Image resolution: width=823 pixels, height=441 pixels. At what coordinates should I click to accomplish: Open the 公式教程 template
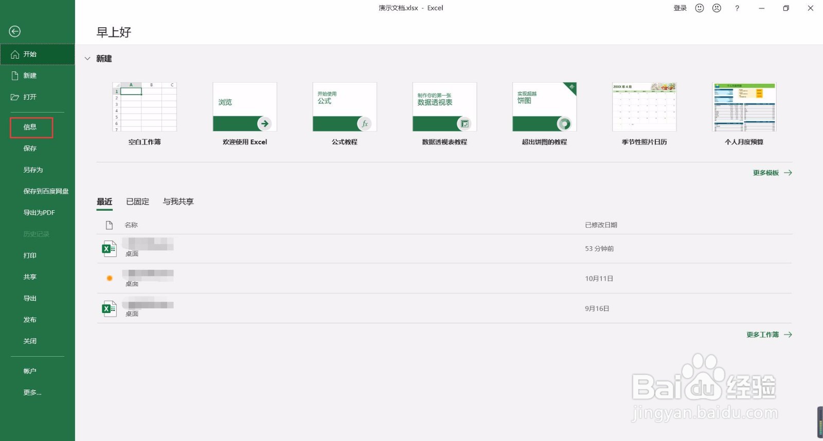pos(345,114)
